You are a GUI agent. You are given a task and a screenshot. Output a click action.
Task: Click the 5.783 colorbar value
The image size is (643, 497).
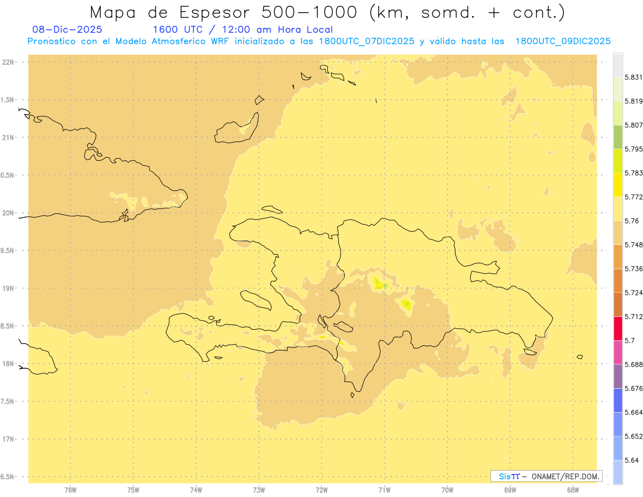pos(633,173)
